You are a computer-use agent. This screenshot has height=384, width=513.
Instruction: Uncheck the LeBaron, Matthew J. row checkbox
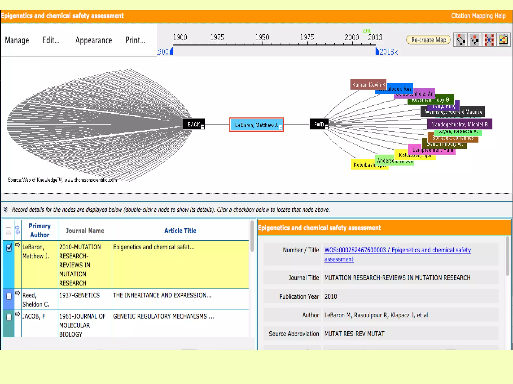[9, 247]
